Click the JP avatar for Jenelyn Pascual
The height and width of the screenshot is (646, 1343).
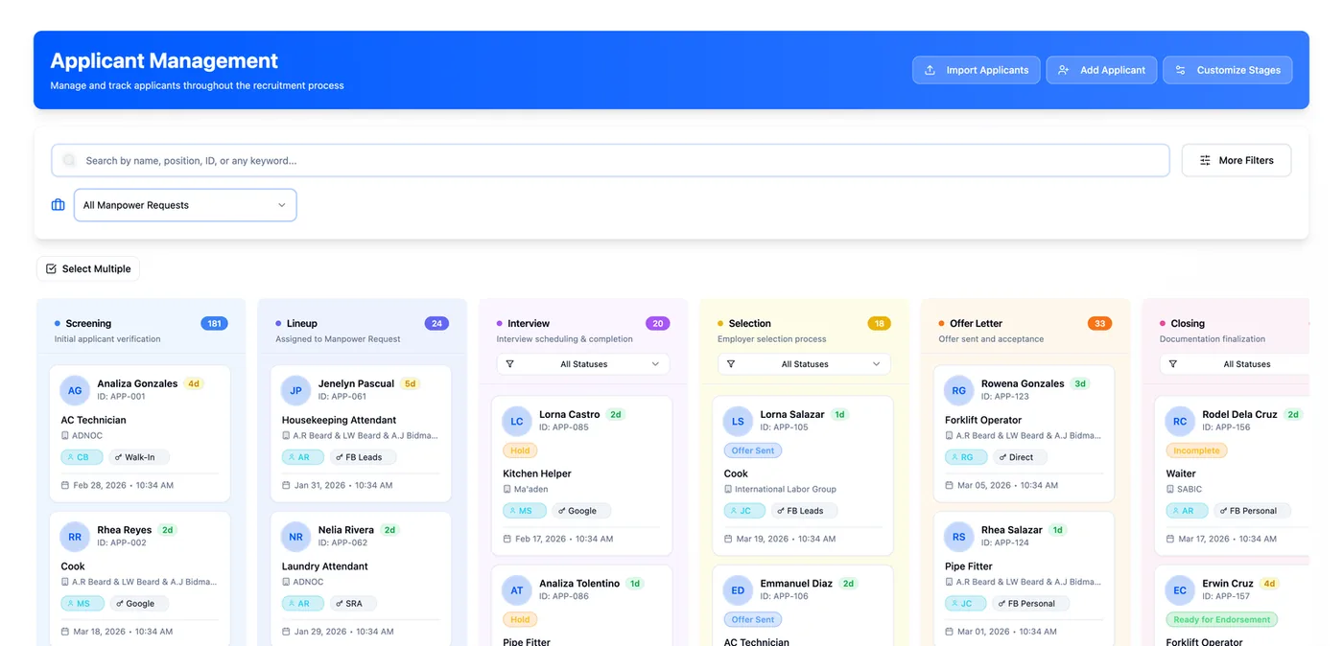pyautogui.click(x=295, y=390)
